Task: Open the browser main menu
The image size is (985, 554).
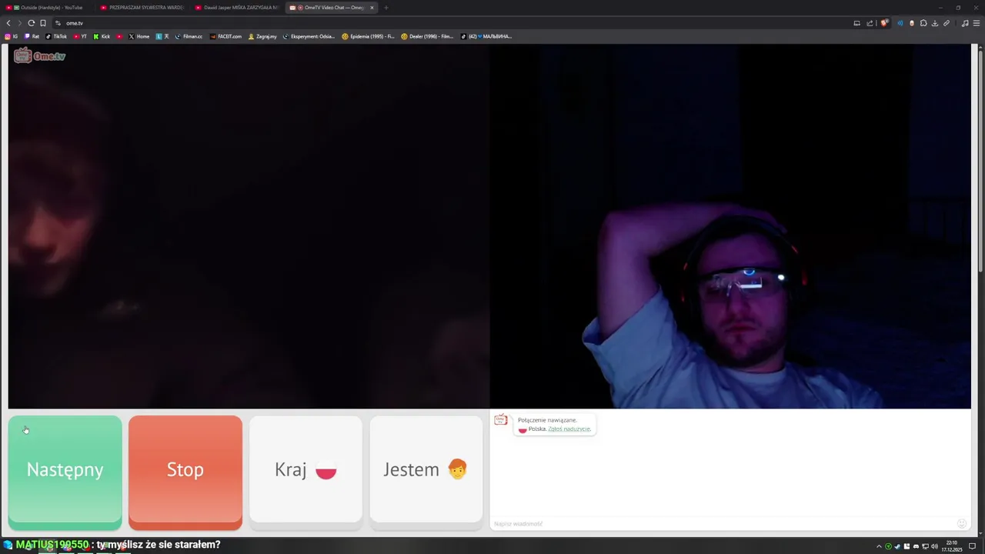Action: (x=977, y=23)
